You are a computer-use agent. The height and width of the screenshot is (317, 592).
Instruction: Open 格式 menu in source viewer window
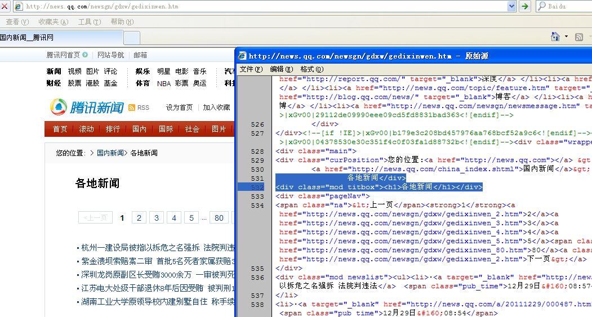pyautogui.click(x=312, y=69)
